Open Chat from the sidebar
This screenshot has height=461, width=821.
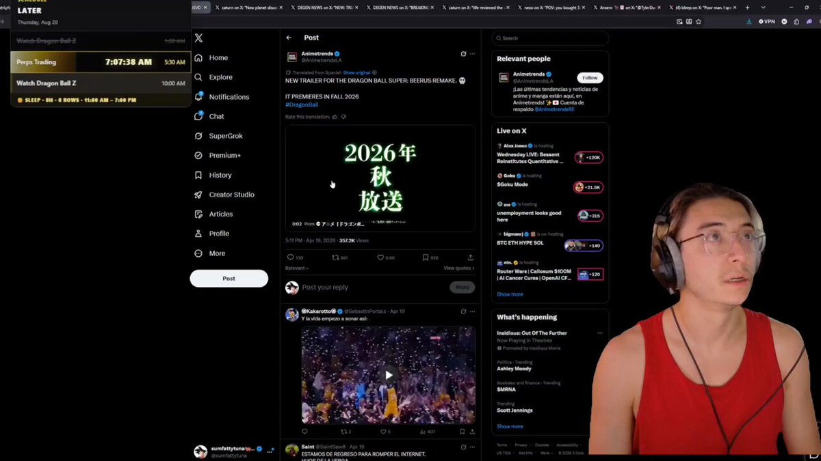(209, 116)
